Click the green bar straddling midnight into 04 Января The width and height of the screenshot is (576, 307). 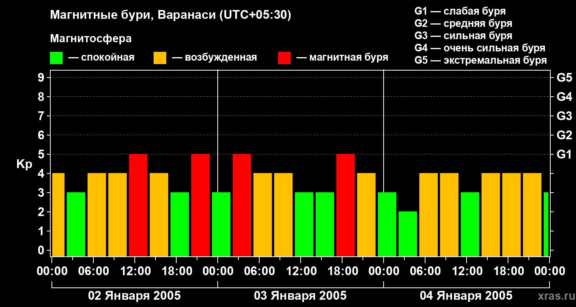click(387, 224)
